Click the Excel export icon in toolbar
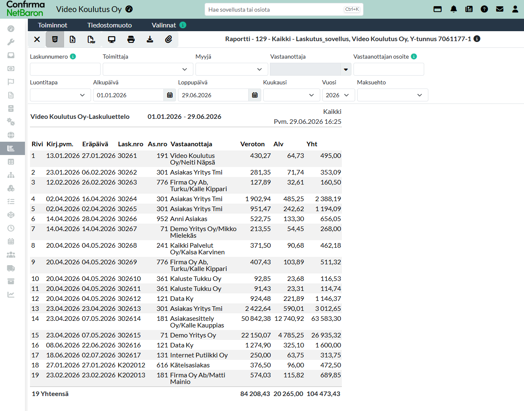Screen dimensions: 524x411 tap(72, 39)
